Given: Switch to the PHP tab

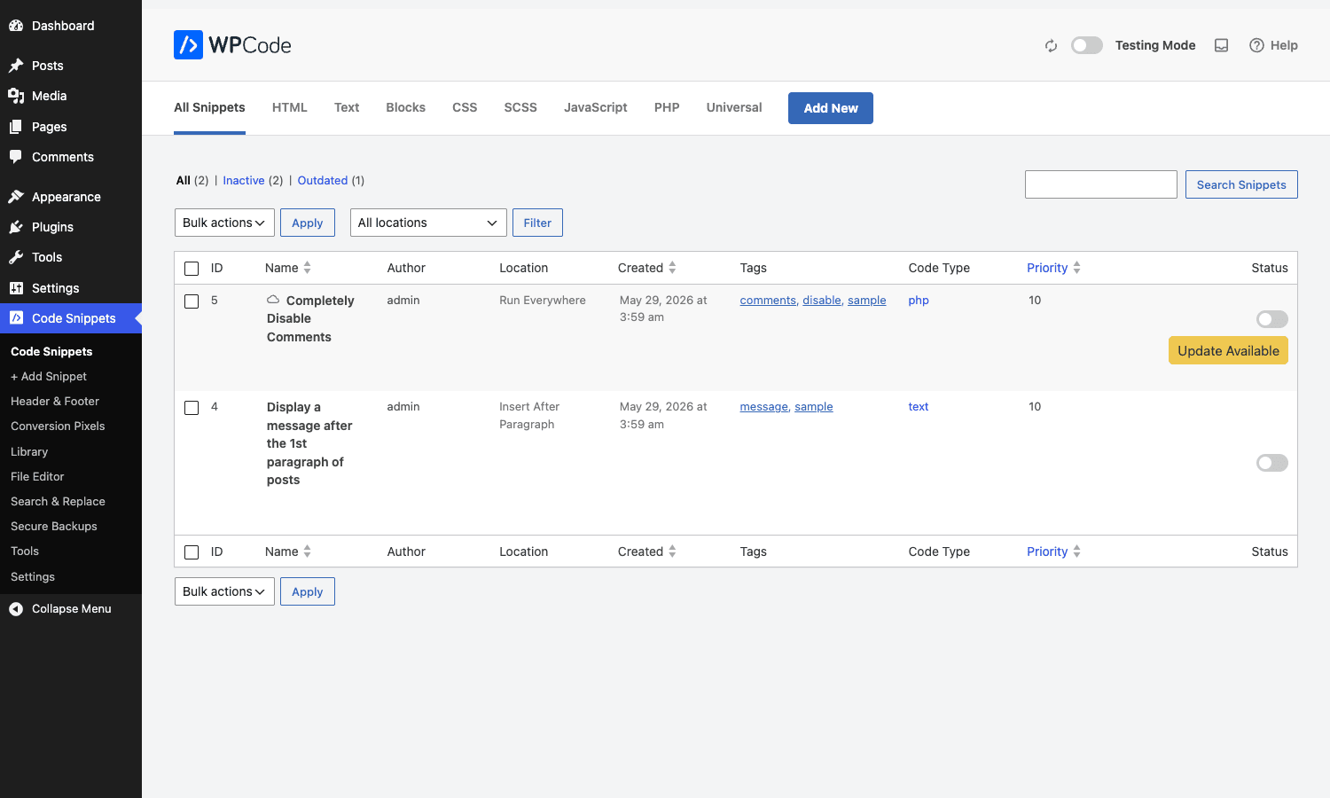Looking at the screenshot, I should [667, 107].
